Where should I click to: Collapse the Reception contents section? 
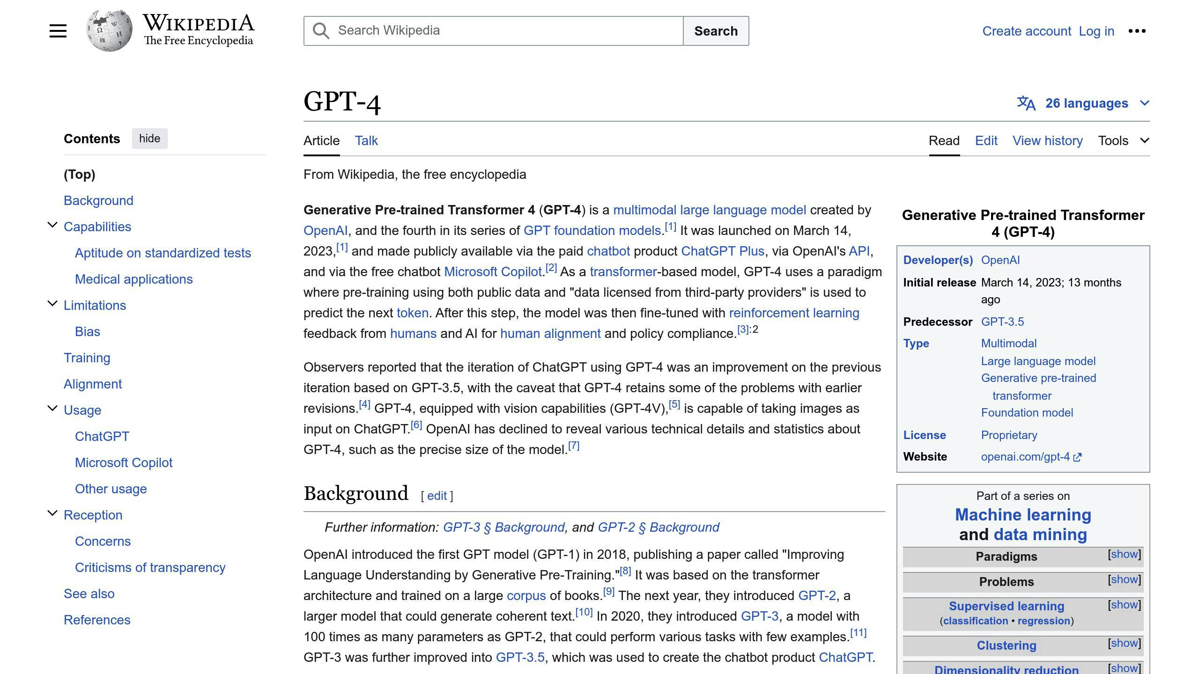pos(52,514)
